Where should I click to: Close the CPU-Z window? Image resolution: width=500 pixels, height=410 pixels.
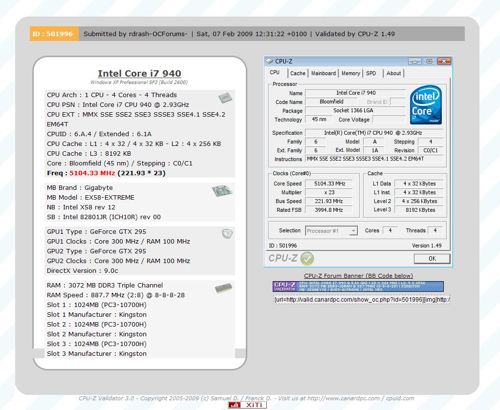pyautogui.click(x=444, y=61)
